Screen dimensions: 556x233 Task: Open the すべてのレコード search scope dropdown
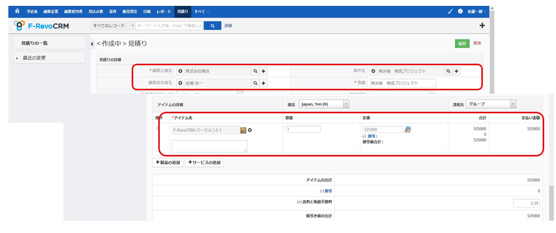click(x=113, y=26)
